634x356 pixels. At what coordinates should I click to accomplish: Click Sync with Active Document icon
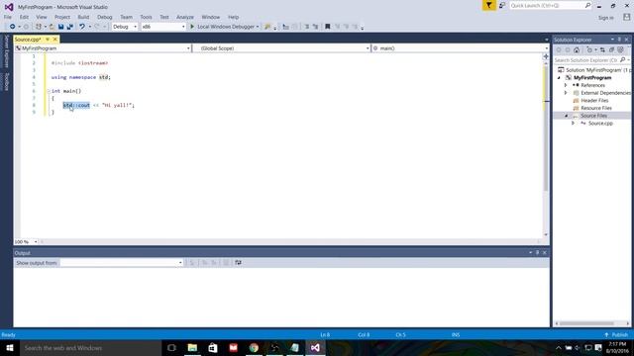pyautogui.click(x=602, y=50)
